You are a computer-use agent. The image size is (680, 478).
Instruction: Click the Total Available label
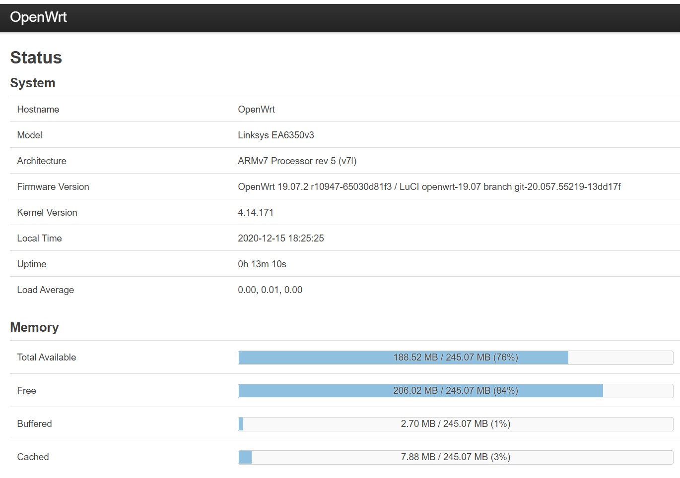pos(47,358)
